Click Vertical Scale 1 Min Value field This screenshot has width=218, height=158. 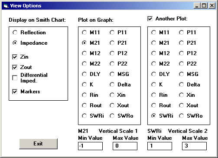[x=90, y=146]
